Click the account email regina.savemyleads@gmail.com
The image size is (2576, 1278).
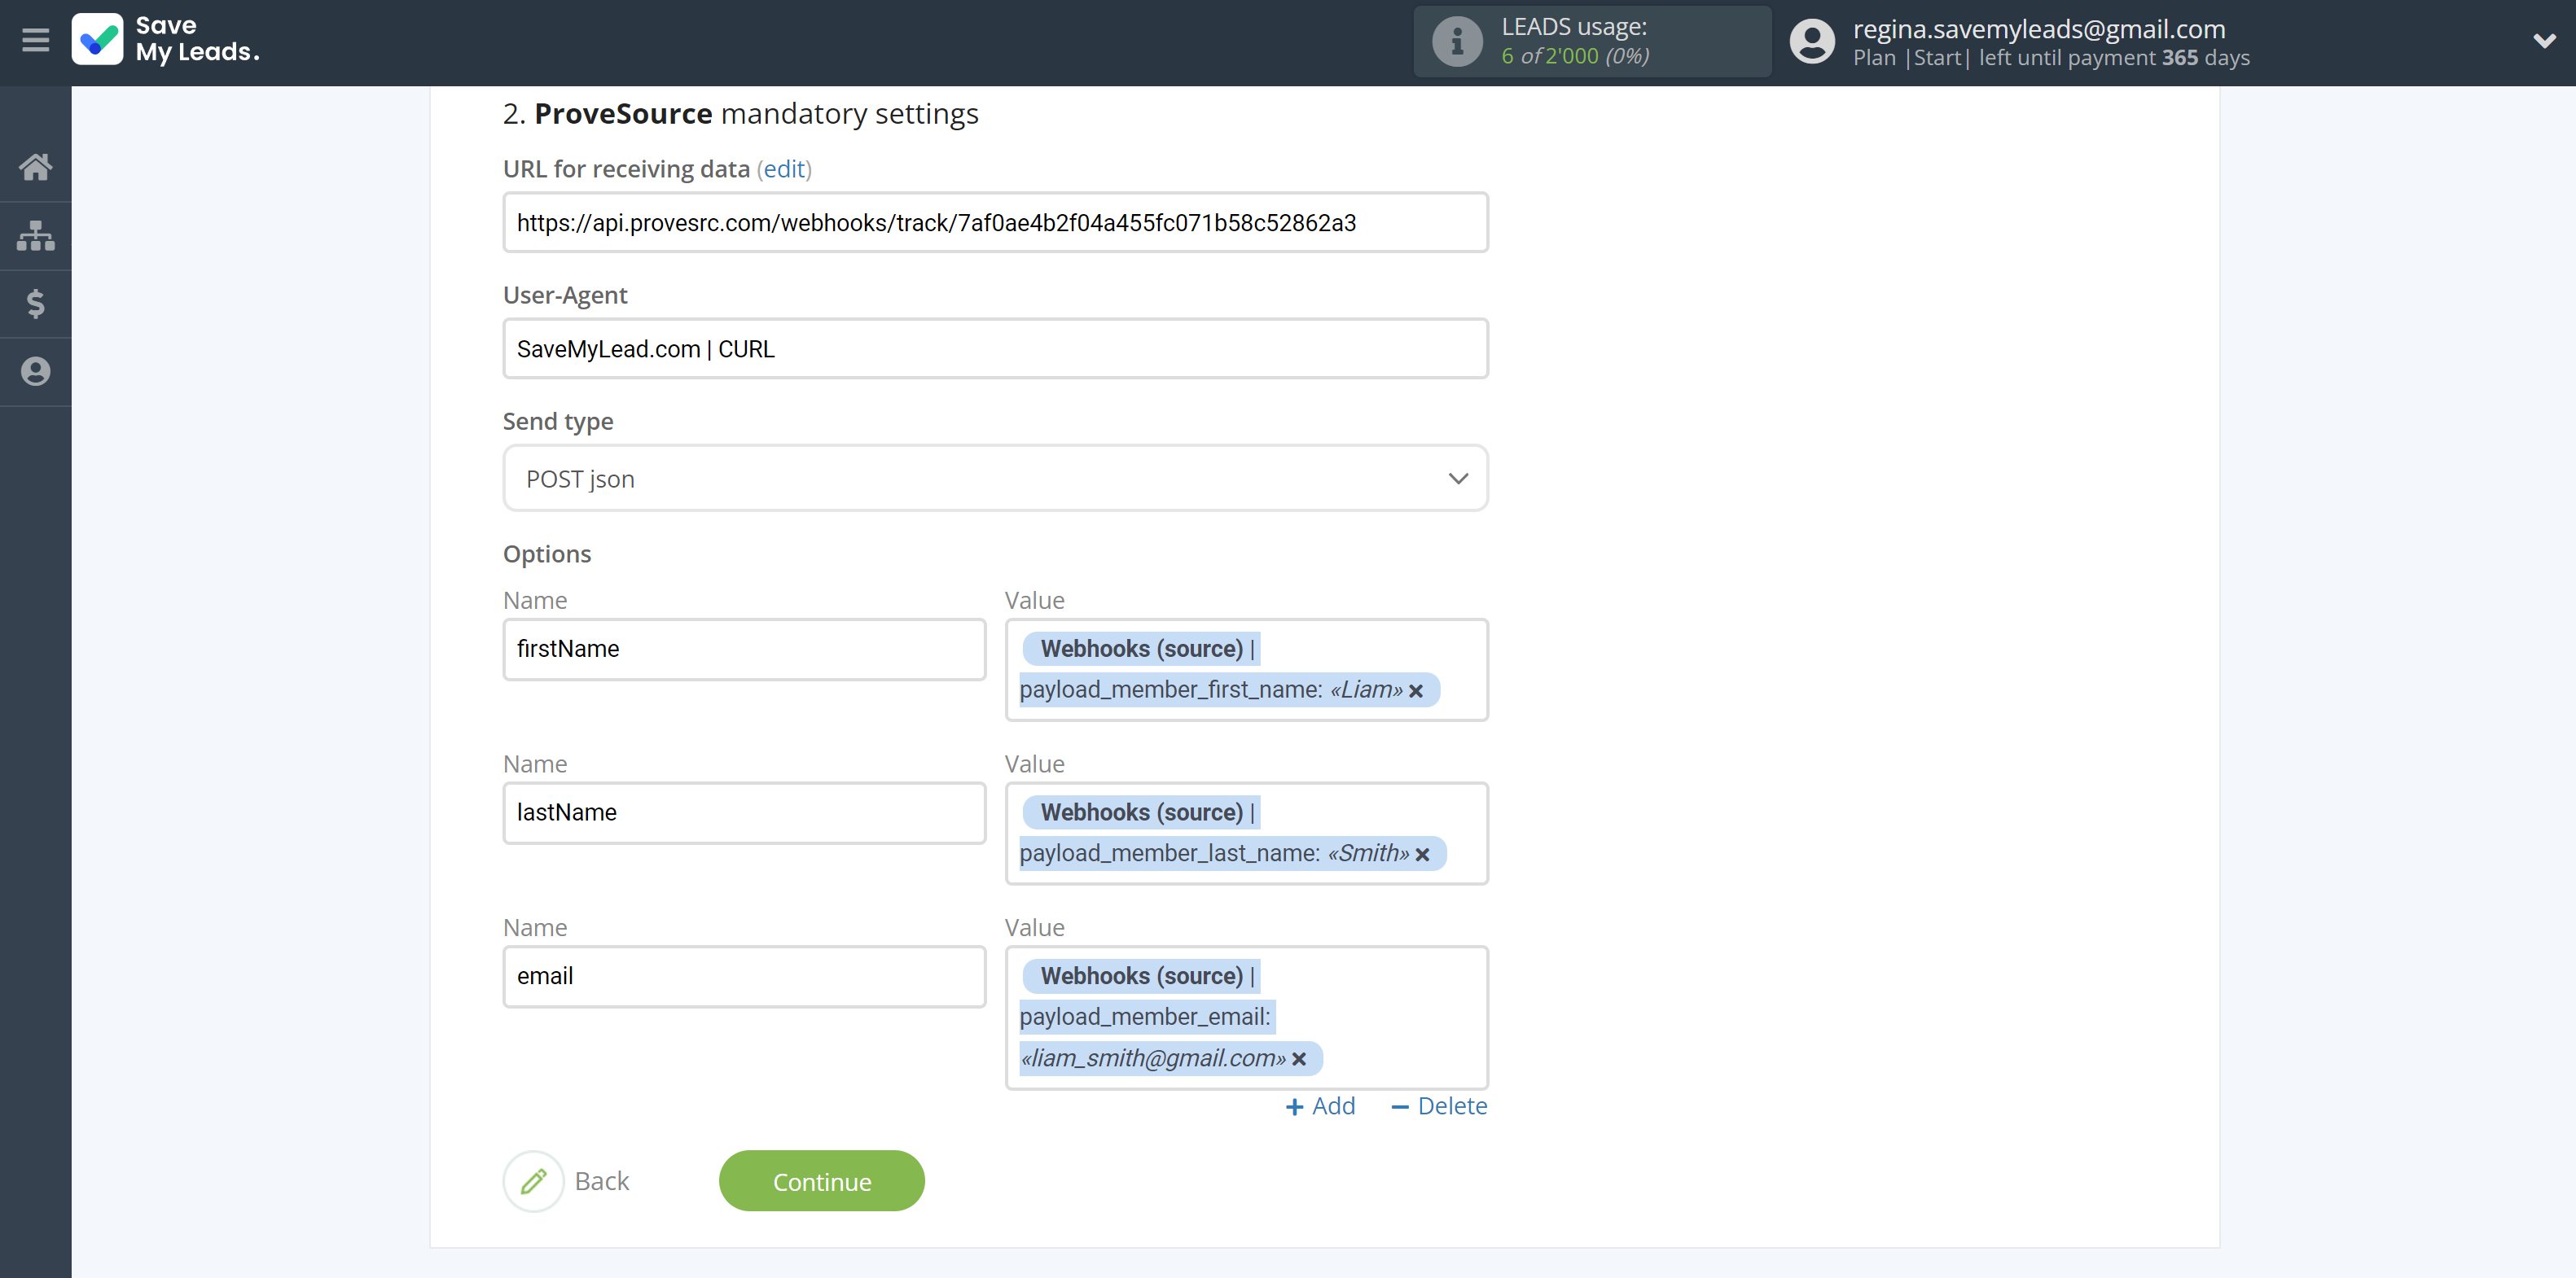(2038, 29)
